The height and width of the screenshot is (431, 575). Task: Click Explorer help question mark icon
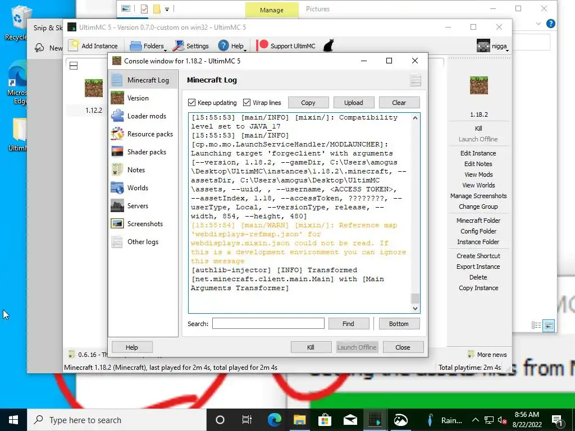pos(550,24)
